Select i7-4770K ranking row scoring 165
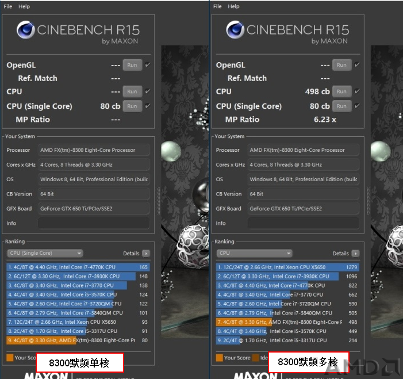This screenshot has width=403, height=379. coord(78,267)
